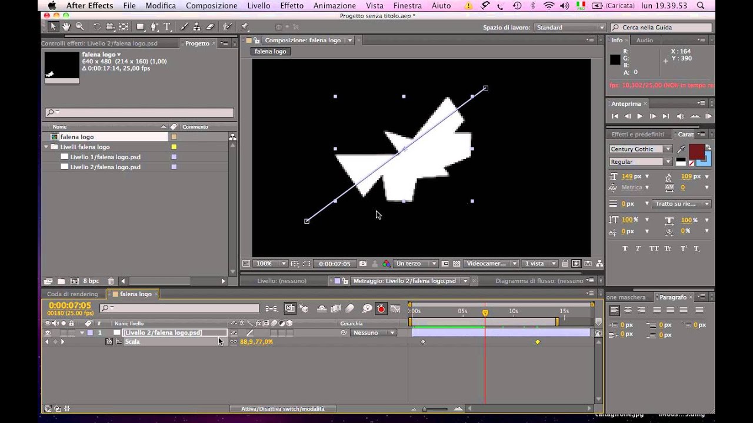753x423 pixels.
Task: Swap fill and stroke colors arrow
Action: (x=708, y=147)
